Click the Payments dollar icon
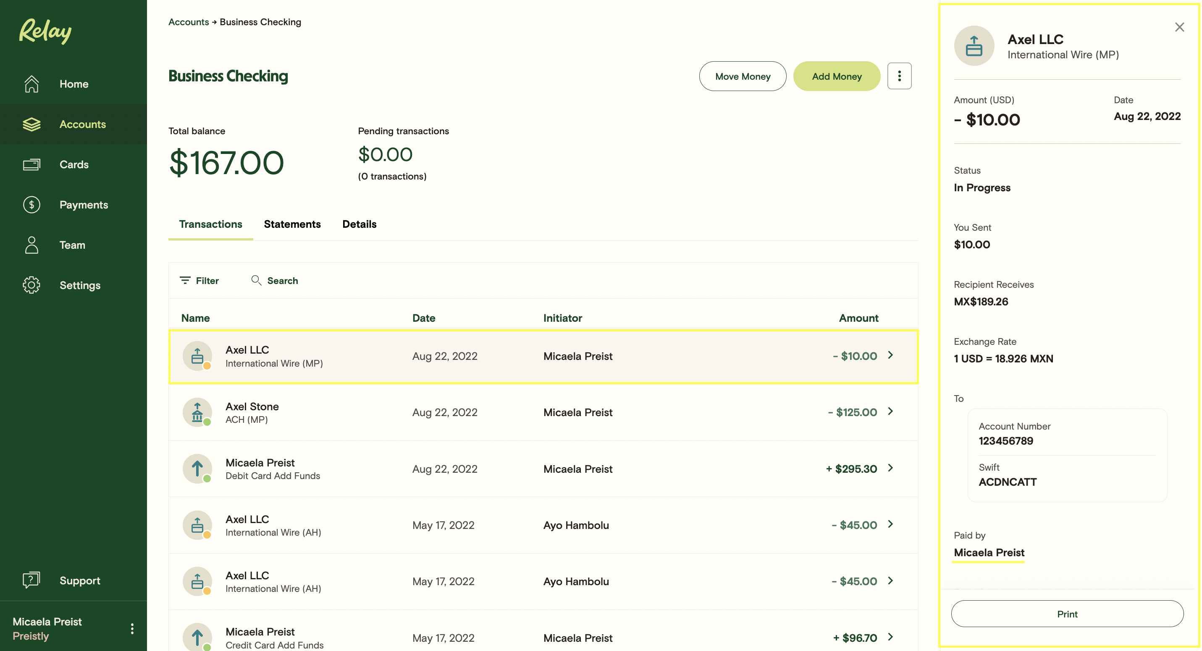The height and width of the screenshot is (651, 1202). [x=31, y=205]
